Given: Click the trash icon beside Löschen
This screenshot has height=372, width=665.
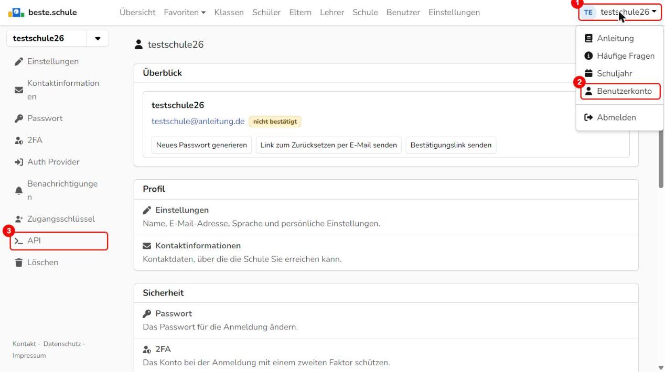Looking at the screenshot, I should click(18, 262).
